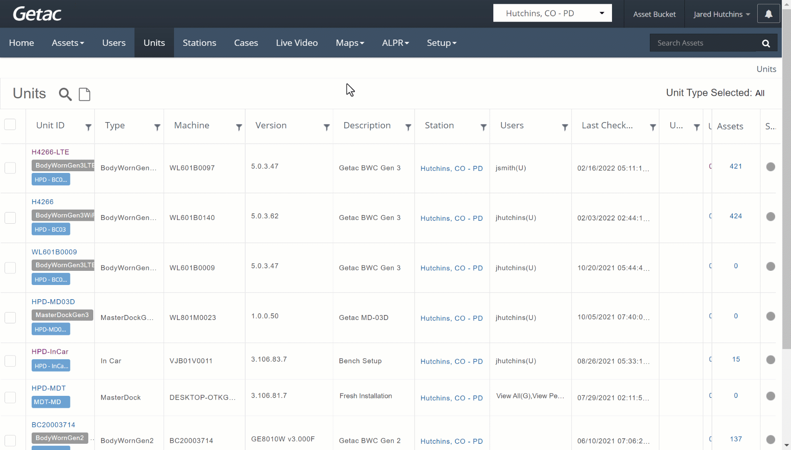Click the MDT-MD tag
Image resolution: width=791 pixels, height=450 pixels.
(x=51, y=402)
